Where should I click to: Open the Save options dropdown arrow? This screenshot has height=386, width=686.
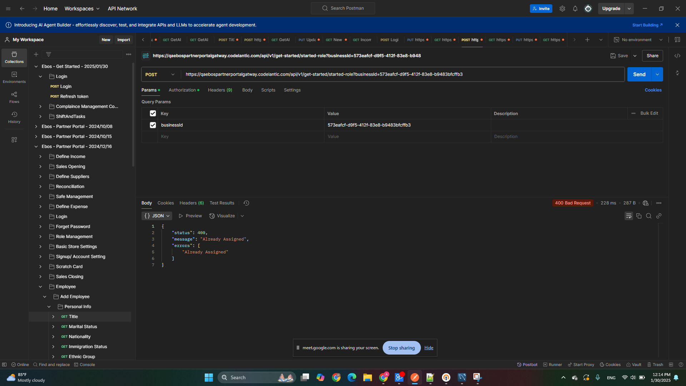(635, 56)
